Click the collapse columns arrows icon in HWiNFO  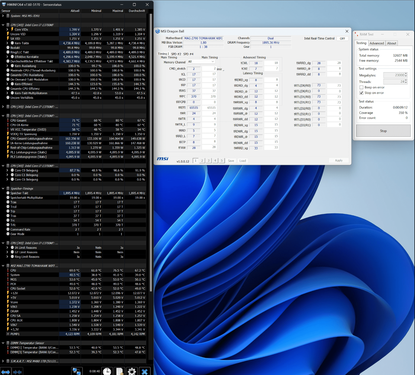pyautogui.click(x=17, y=371)
